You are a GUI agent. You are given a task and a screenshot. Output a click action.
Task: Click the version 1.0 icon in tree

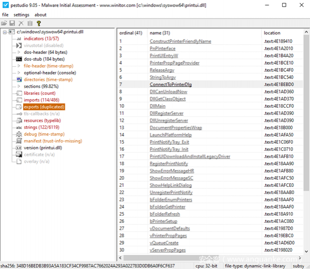(x=19, y=147)
